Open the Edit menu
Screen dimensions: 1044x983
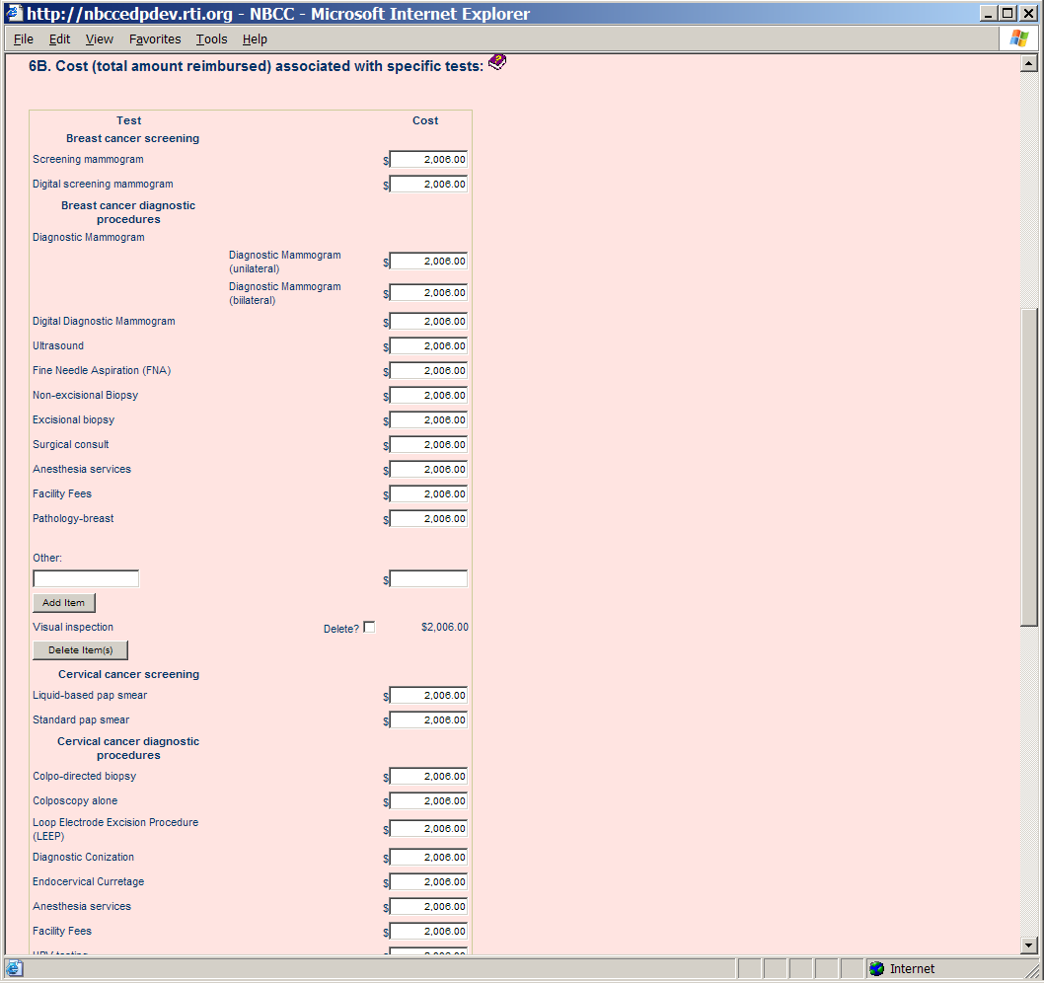(59, 39)
